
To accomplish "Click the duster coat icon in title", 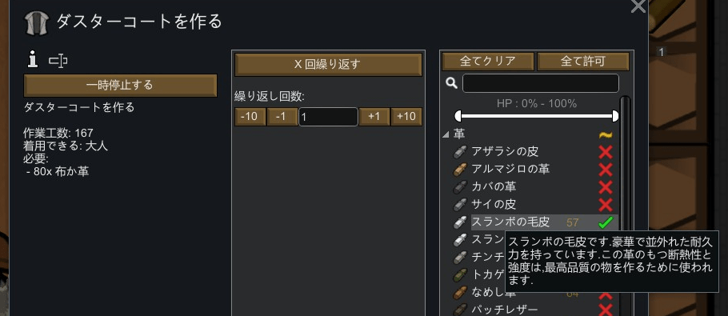I will pos(37,23).
